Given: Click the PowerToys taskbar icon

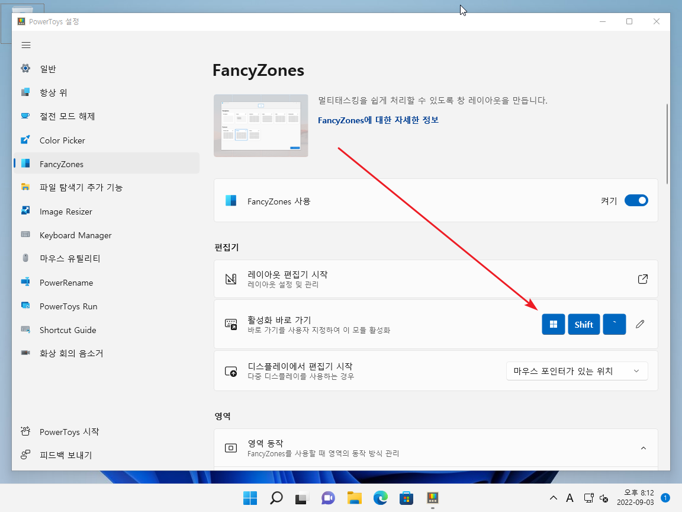Looking at the screenshot, I should pos(432,498).
